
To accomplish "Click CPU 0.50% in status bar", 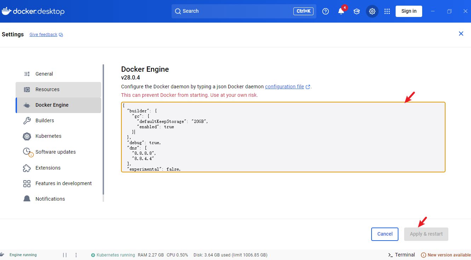I will (177, 255).
